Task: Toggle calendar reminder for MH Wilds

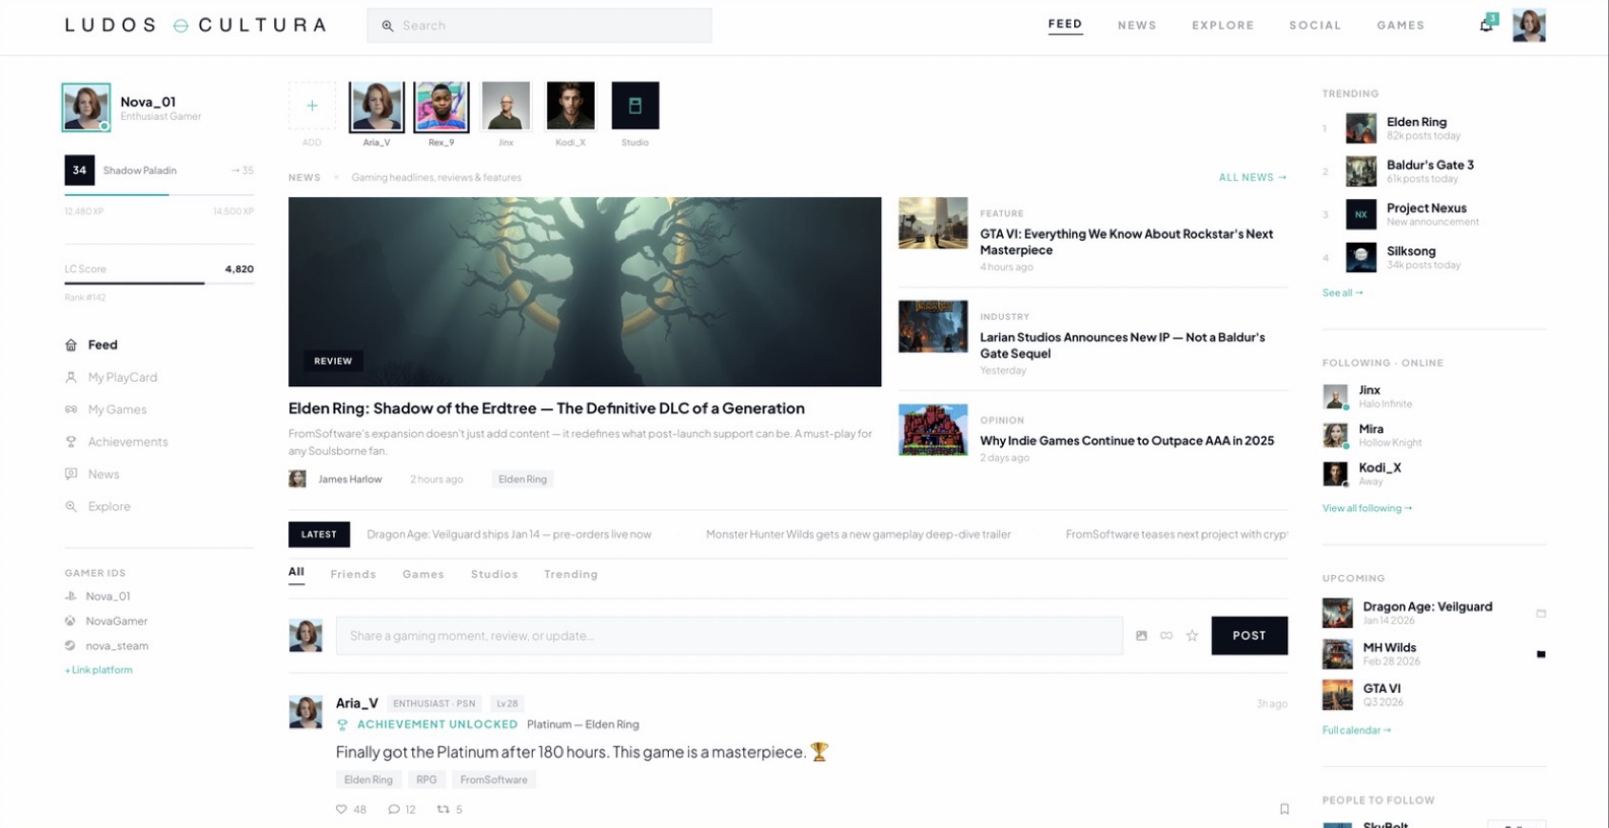Action: pyautogui.click(x=1540, y=655)
